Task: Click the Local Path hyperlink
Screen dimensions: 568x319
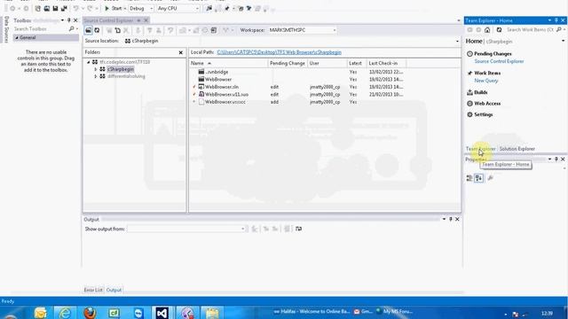Action: click(280, 52)
